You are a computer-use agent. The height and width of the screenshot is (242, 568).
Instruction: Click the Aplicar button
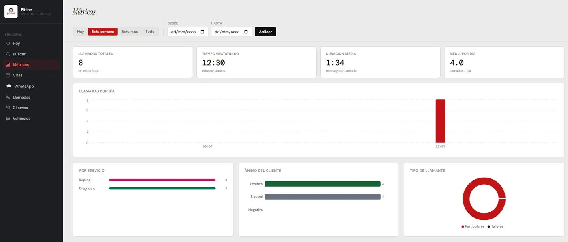pos(265,32)
